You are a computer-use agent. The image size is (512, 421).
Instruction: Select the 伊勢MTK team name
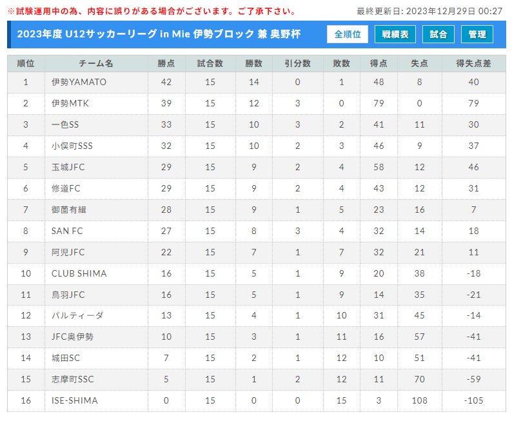(x=70, y=103)
